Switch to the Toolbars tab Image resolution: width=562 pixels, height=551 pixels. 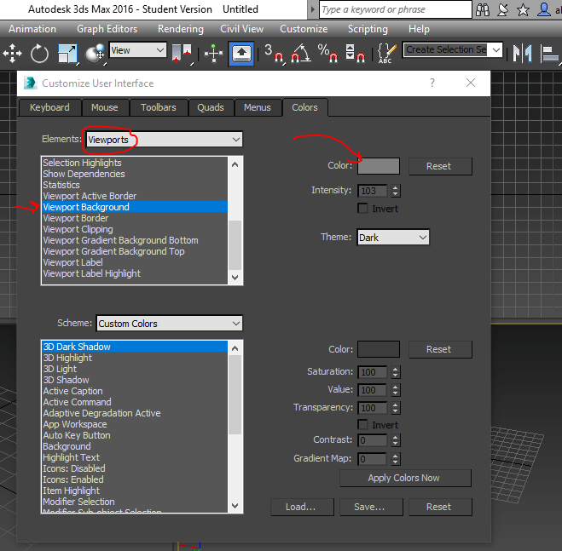[158, 107]
